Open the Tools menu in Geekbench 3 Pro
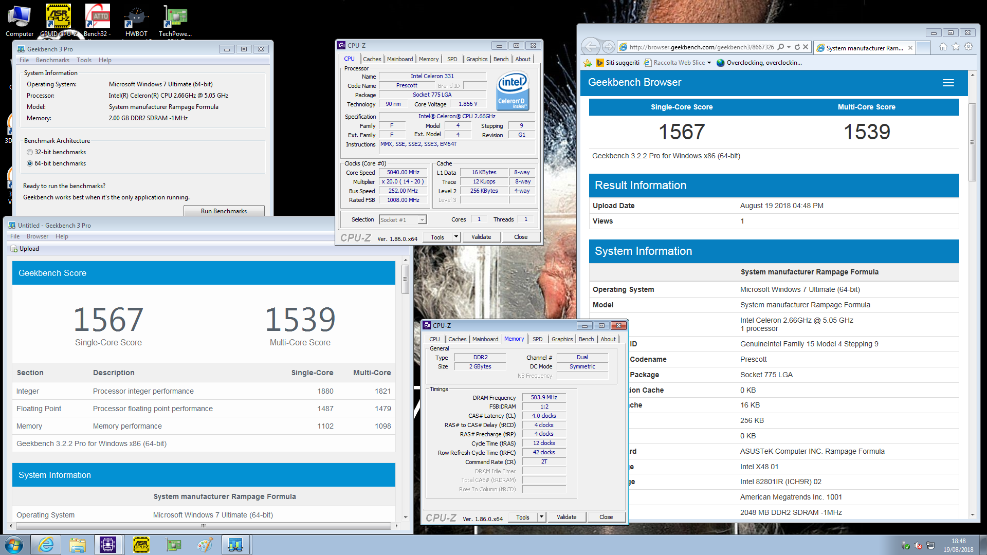 click(84, 60)
